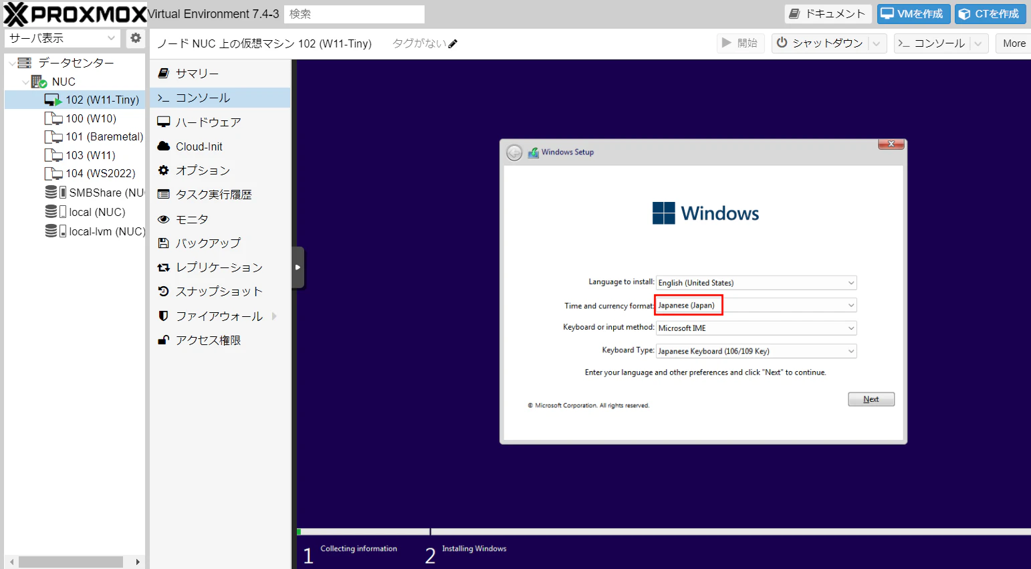
Task: Click the local-lvm storage icon
Action: click(x=55, y=231)
